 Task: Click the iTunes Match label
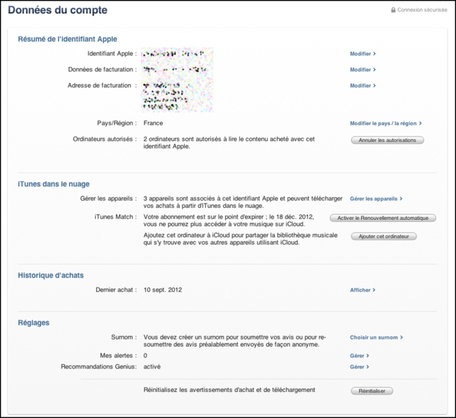click(x=115, y=217)
